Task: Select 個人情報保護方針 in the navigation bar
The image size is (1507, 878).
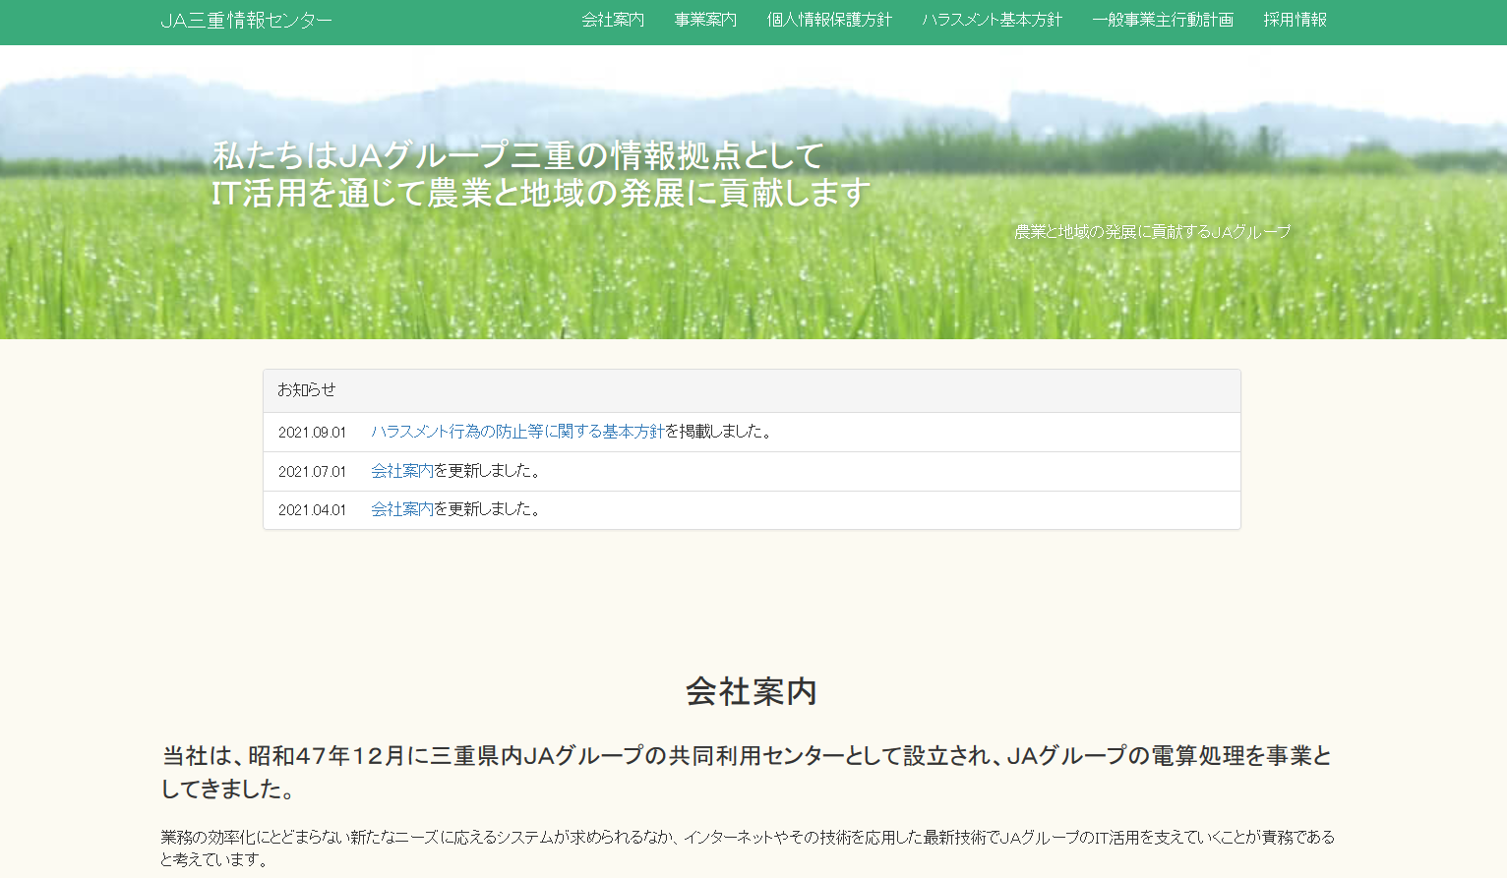Action: tap(828, 20)
